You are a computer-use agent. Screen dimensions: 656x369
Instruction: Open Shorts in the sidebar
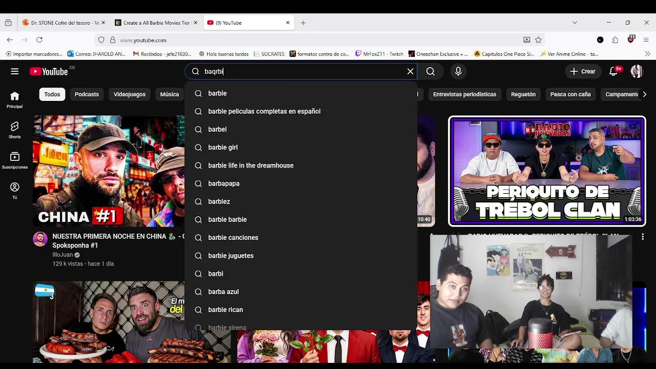[15, 130]
